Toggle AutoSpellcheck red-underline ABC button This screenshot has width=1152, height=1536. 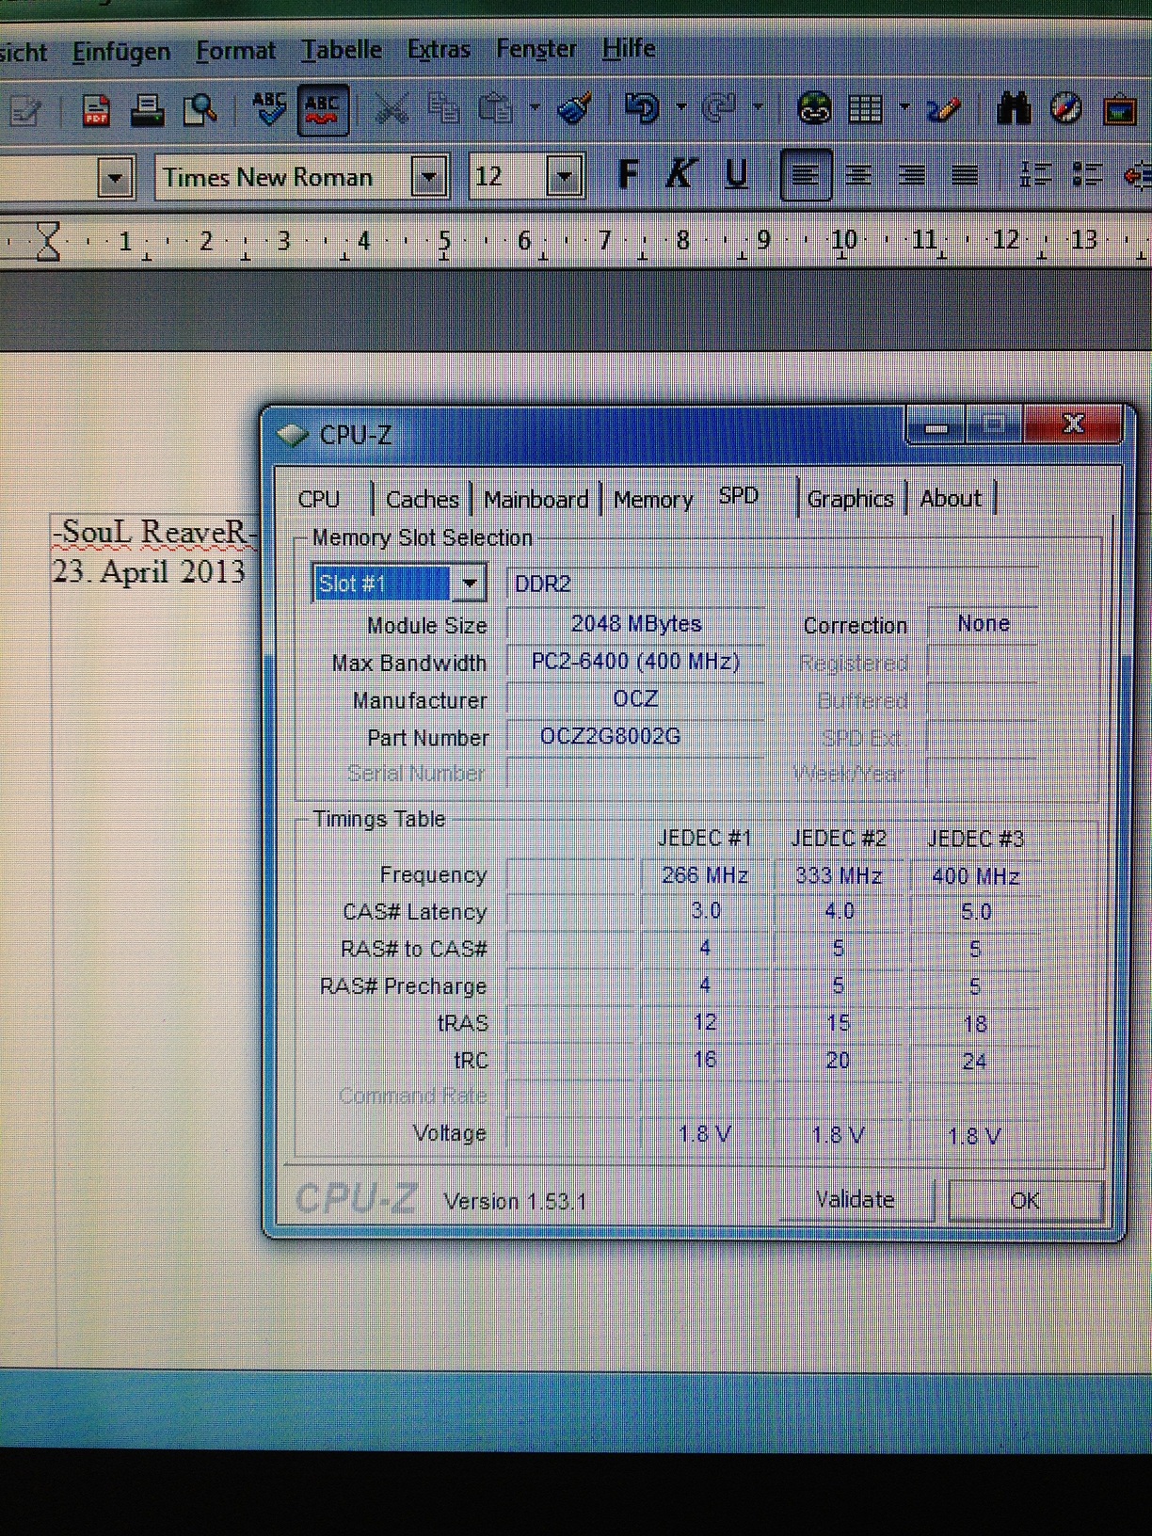tap(323, 110)
